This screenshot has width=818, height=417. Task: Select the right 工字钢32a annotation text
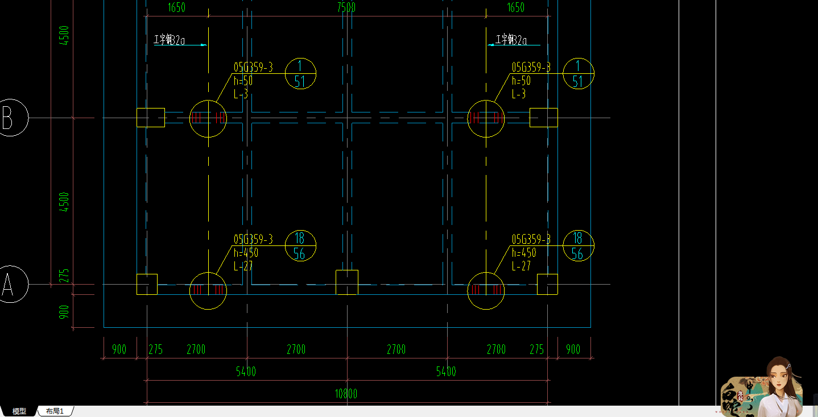click(511, 40)
